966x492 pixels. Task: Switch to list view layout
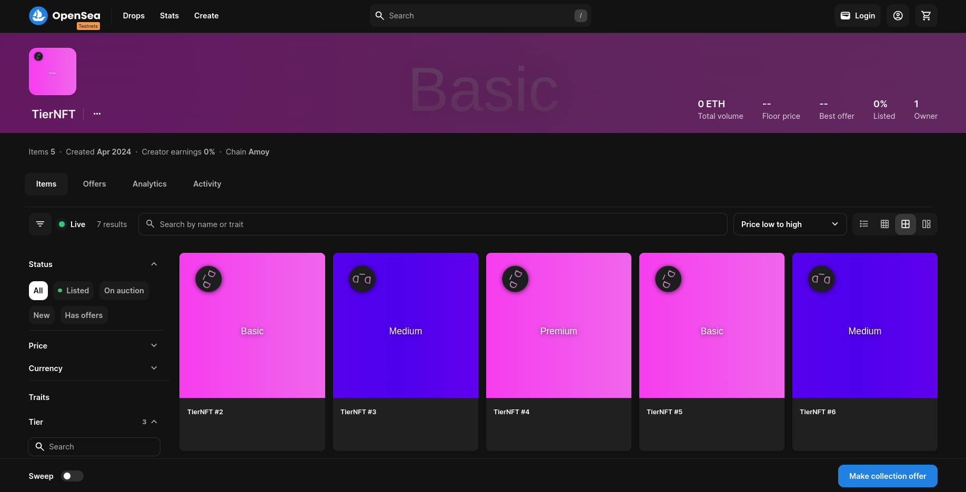[x=864, y=224]
